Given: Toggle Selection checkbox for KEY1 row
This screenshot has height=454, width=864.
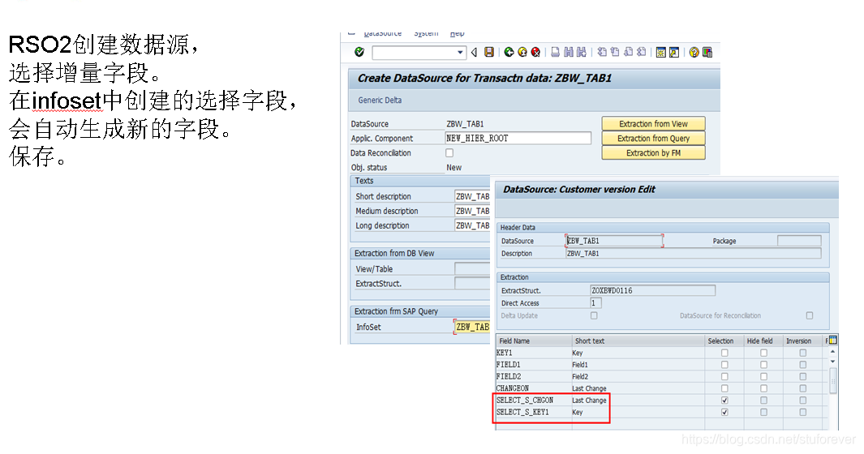Looking at the screenshot, I should tap(724, 353).
